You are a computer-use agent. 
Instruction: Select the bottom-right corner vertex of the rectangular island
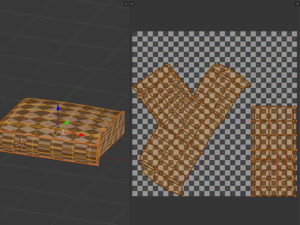296,196
